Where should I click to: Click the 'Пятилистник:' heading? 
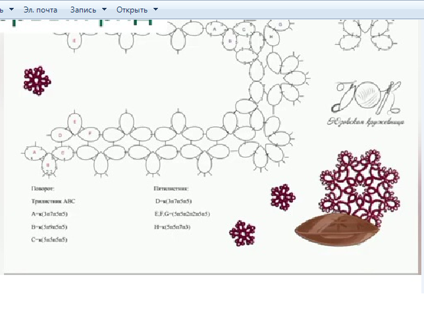tap(171, 189)
